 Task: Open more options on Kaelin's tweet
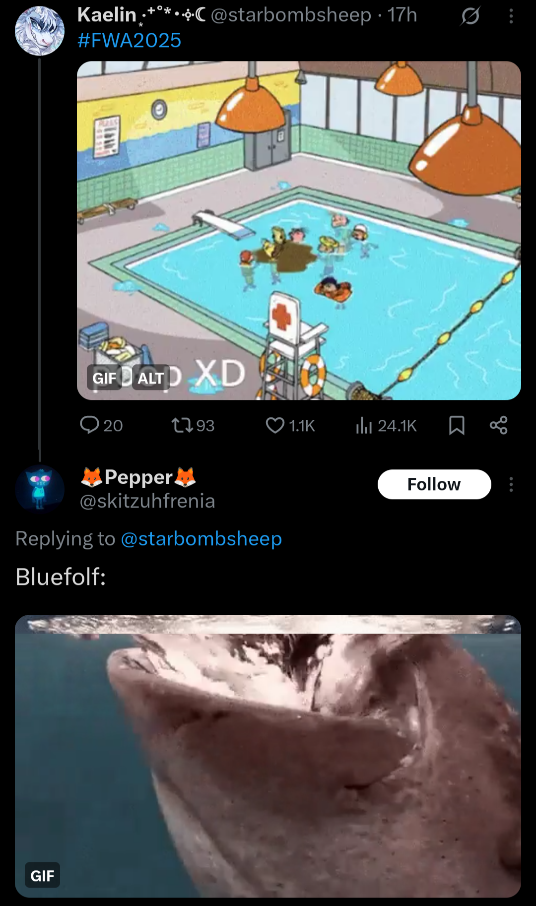pos(511,16)
